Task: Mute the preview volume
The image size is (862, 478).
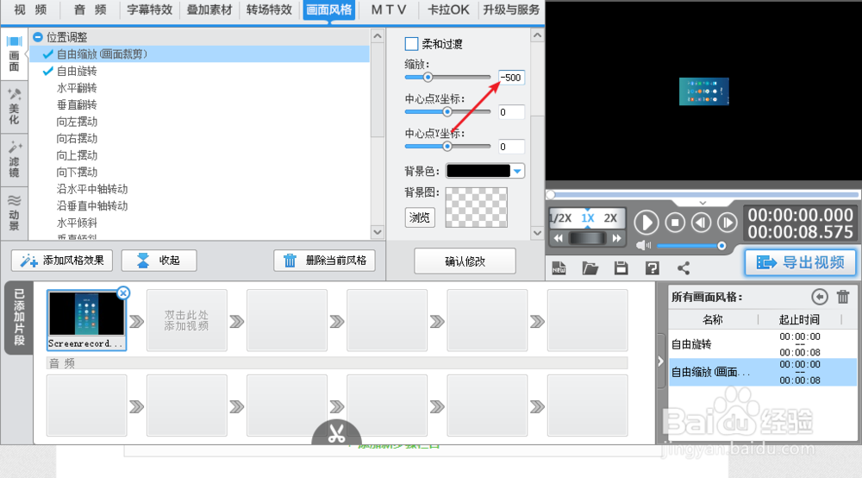Action: tap(643, 245)
